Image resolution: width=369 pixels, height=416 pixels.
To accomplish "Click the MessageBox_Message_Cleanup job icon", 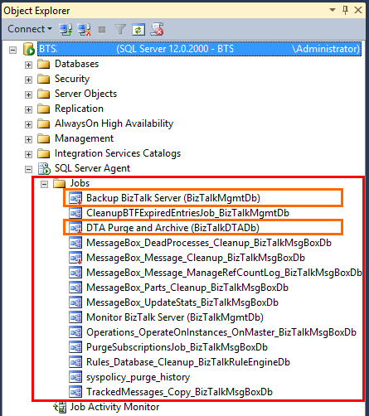I will click(x=75, y=258).
